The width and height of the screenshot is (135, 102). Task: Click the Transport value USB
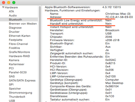click(109, 33)
